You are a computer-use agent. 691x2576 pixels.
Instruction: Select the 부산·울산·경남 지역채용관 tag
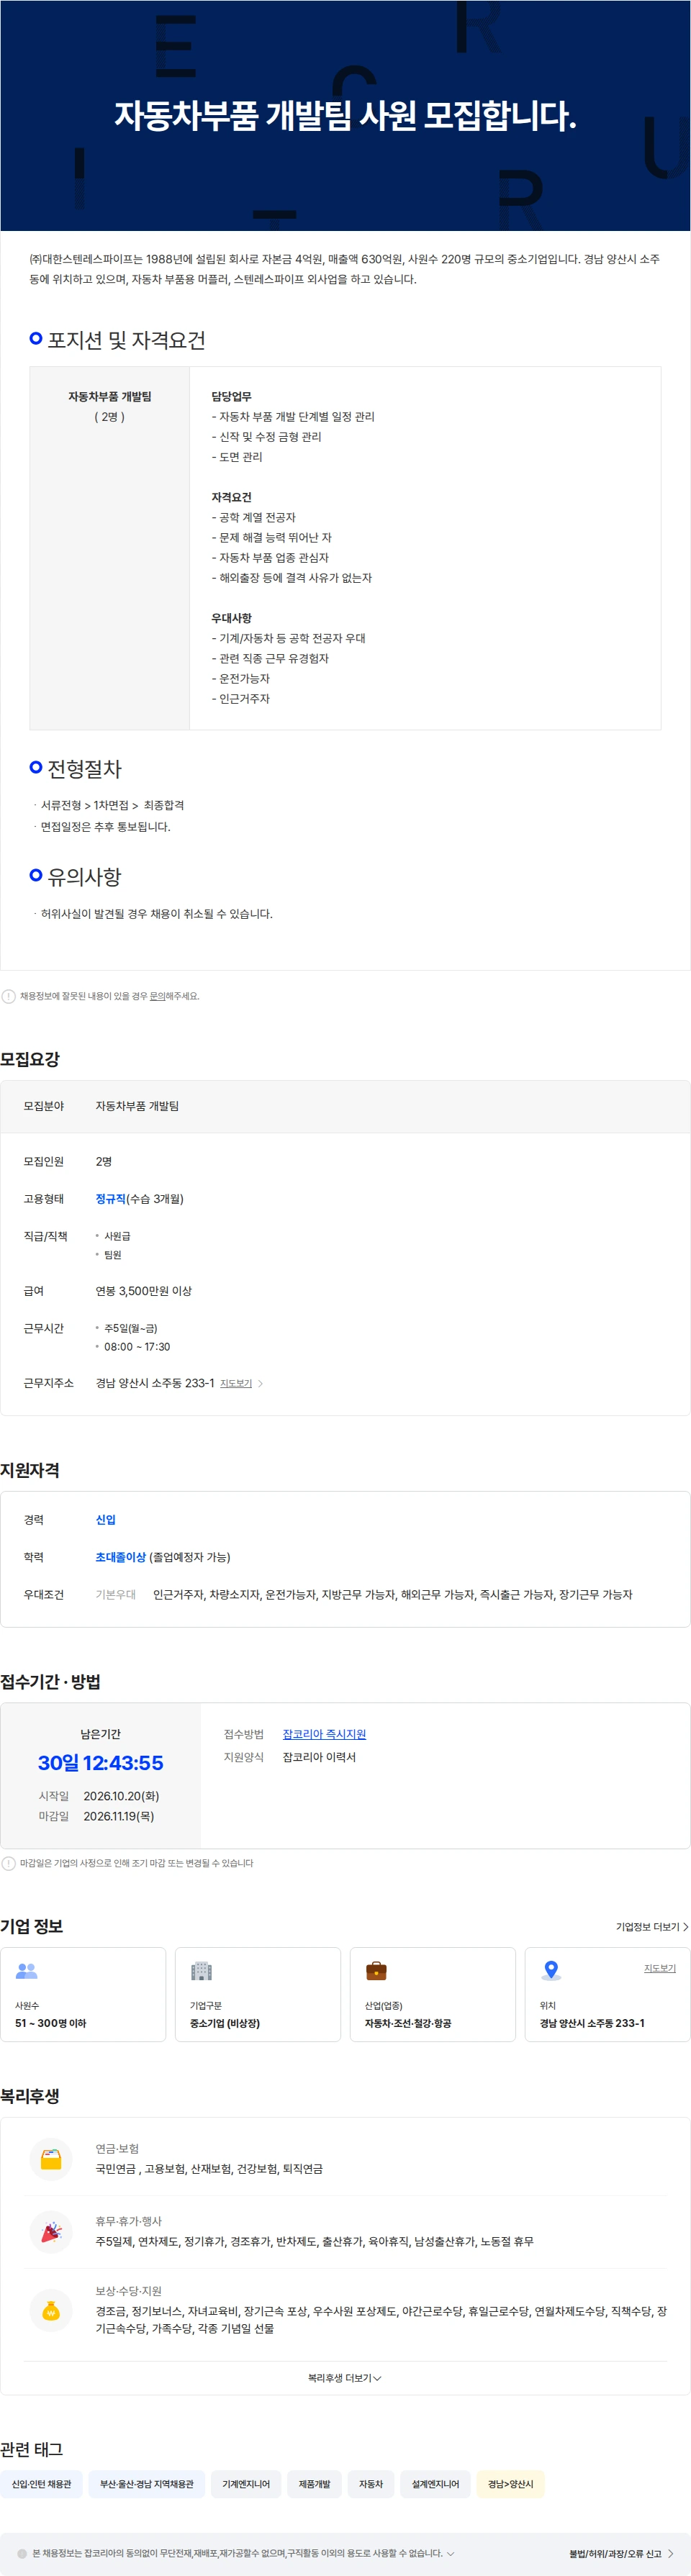(x=147, y=2483)
